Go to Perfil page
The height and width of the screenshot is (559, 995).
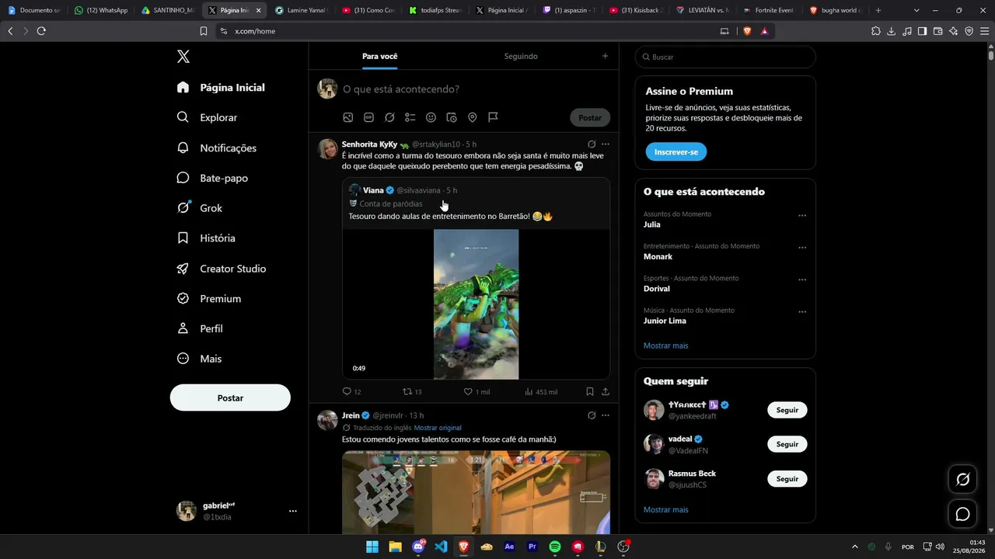click(200, 328)
